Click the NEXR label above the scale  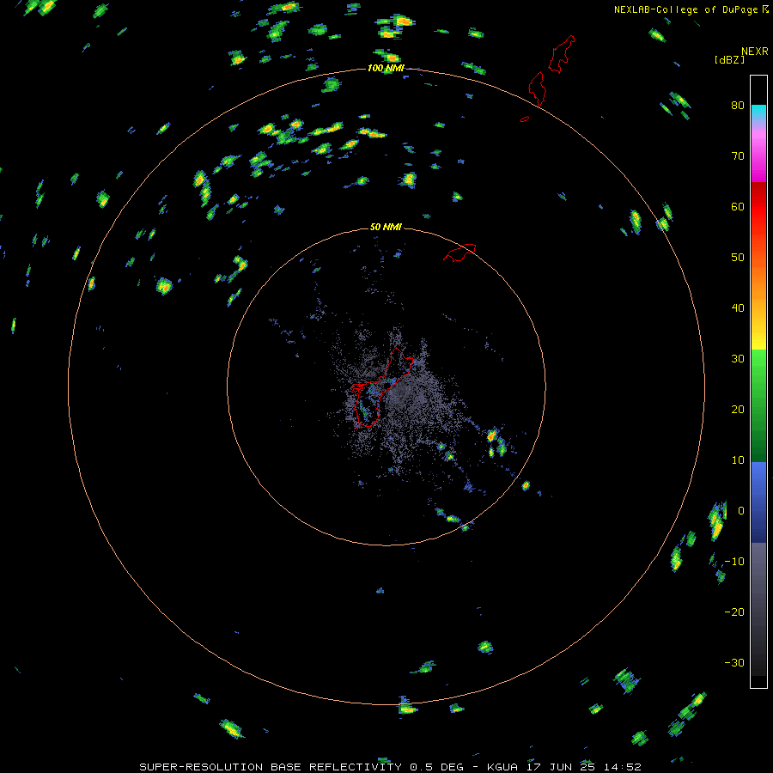(754, 52)
